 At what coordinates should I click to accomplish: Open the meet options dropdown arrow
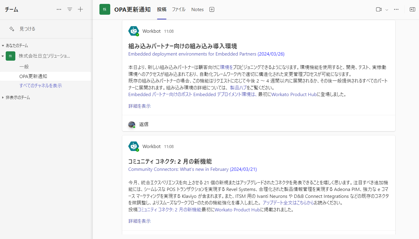coord(387,10)
